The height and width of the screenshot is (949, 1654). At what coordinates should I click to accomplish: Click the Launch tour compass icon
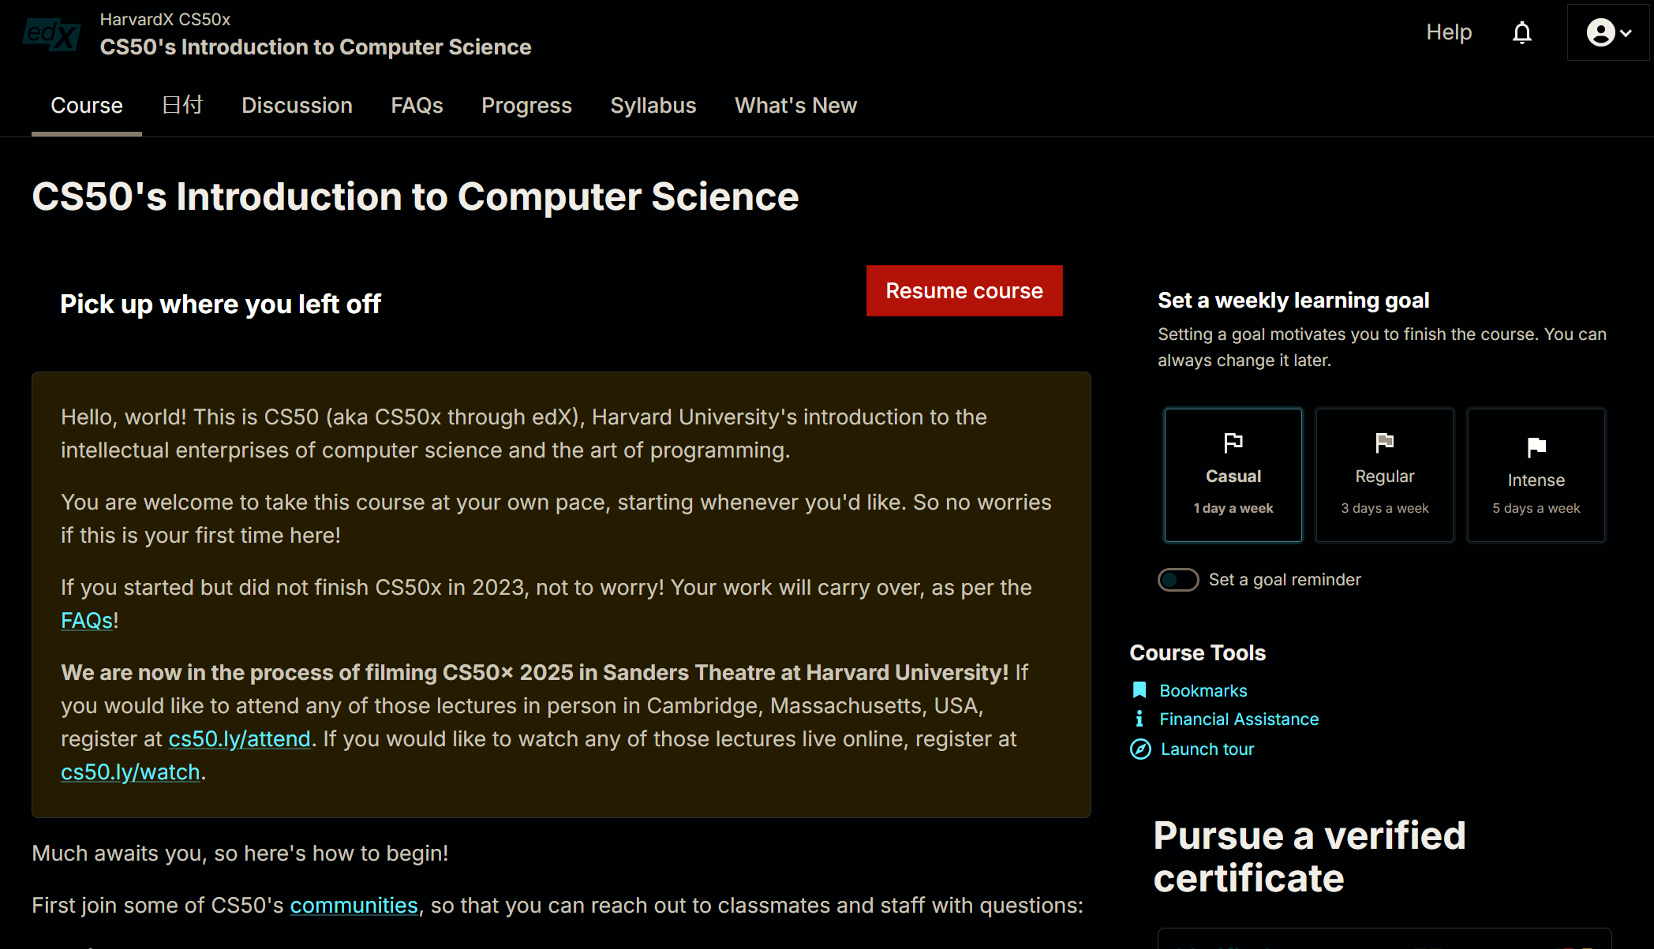tap(1139, 749)
